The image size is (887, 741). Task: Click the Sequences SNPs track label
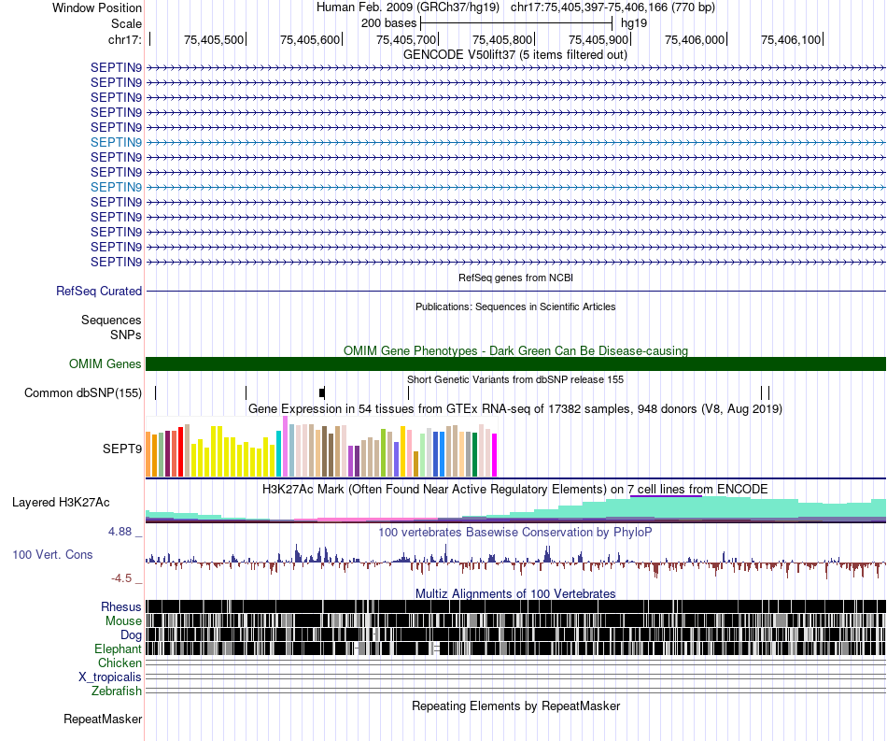click(x=111, y=328)
